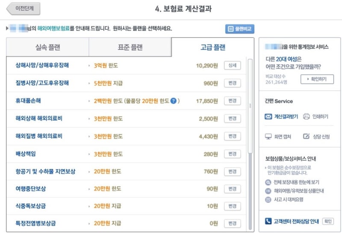Click the phone icon for 고객센터 전화상담 안내
The height and width of the screenshot is (233, 342).
click(x=268, y=221)
